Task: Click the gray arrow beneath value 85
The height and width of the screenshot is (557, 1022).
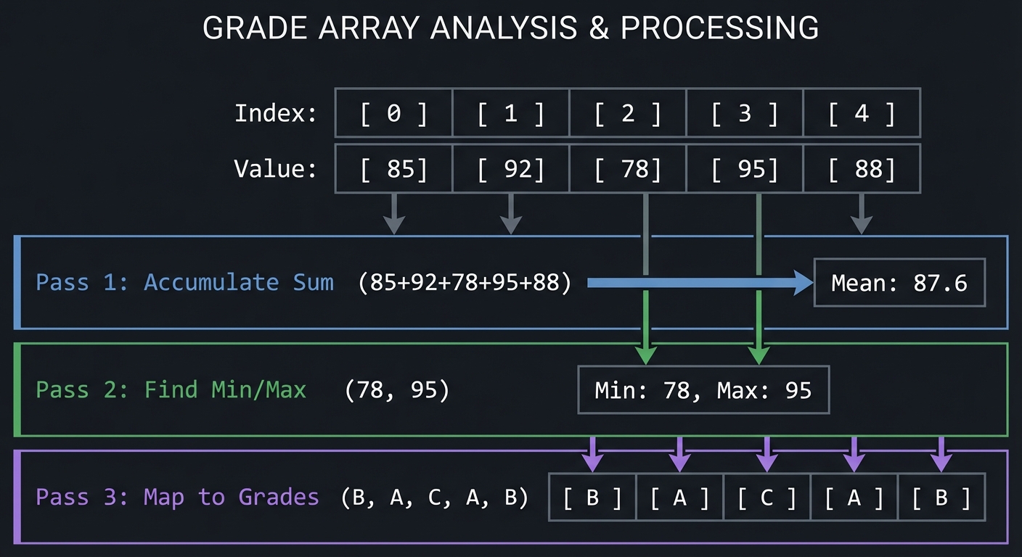Action: 393,213
